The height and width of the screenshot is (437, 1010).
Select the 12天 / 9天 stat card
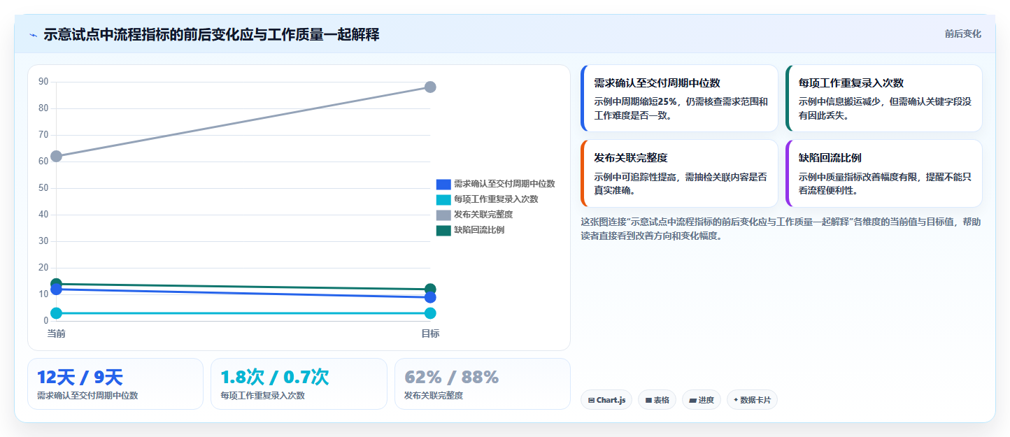point(115,384)
